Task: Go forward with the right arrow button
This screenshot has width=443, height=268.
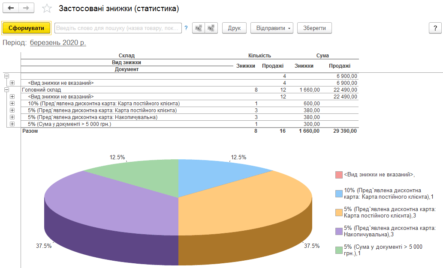Action: [x=26, y=8]
